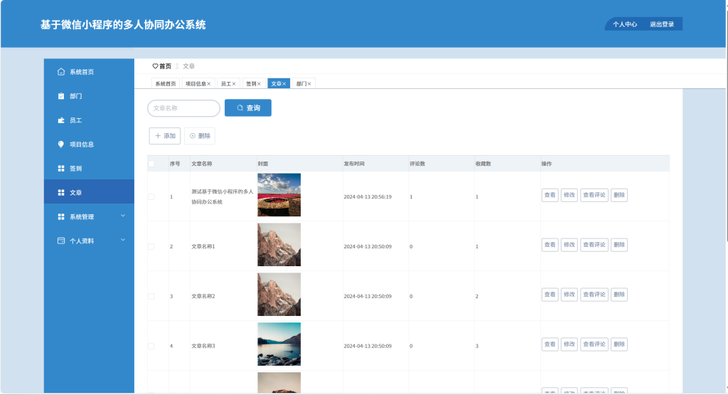This screenshot has height=395, width=728.
Task: Click the 查看评论 button for 文章名称2
Action: [594, 294]
